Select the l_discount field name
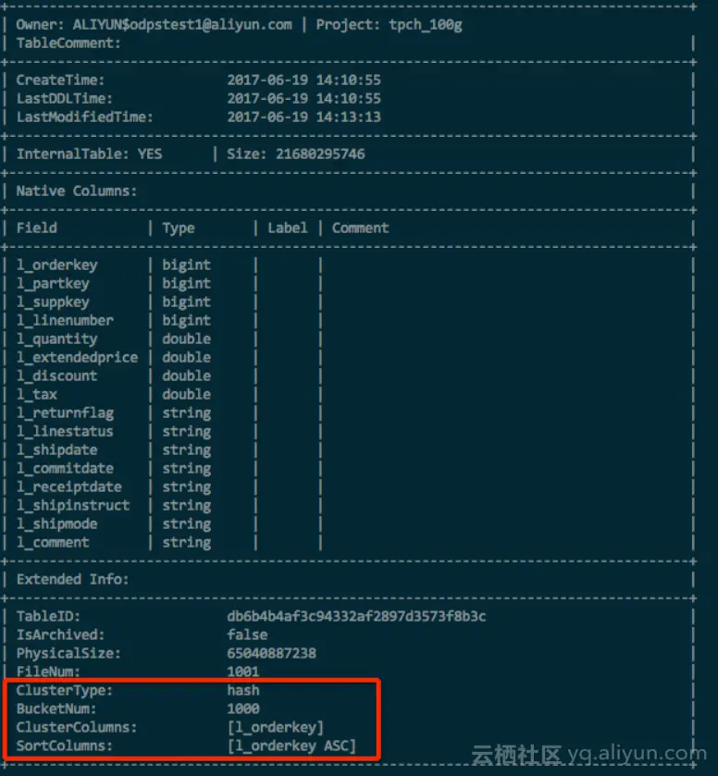This screenshot has width=718, height=776. (x=57, y=376)
